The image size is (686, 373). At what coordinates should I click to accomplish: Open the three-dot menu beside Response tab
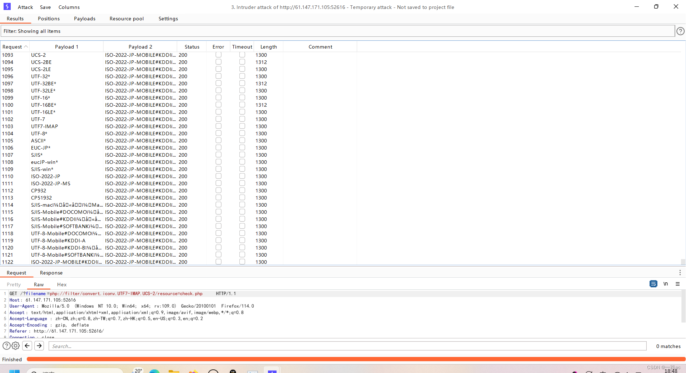pyautogui.click(x=681, y=272)
